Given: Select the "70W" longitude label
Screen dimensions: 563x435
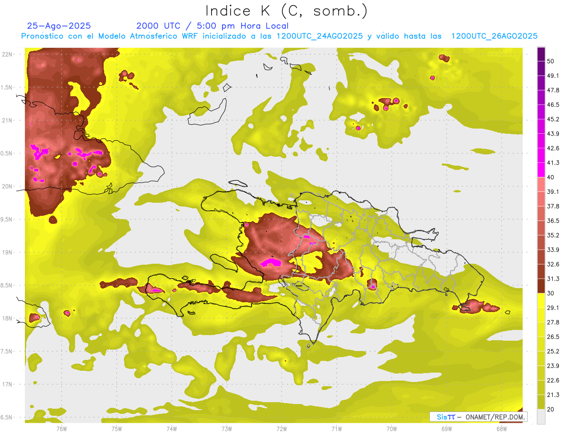Looking at the screenshot, I should (x=392, y=428).
